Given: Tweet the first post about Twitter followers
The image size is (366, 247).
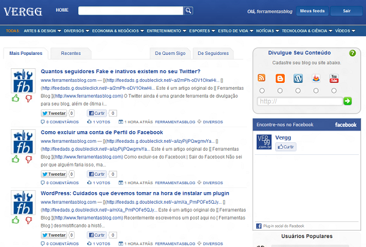Looking at the screenshot, I should [54, 113].
